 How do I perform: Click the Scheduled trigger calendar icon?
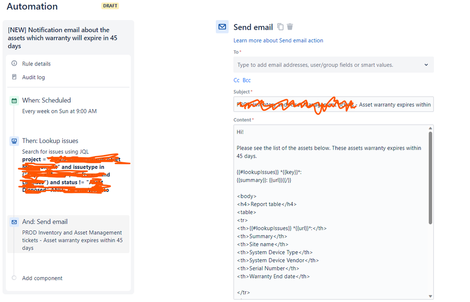[x=13, y=100]
